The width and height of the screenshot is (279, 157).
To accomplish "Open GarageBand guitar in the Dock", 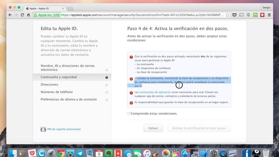I will [x=156, y=153].
